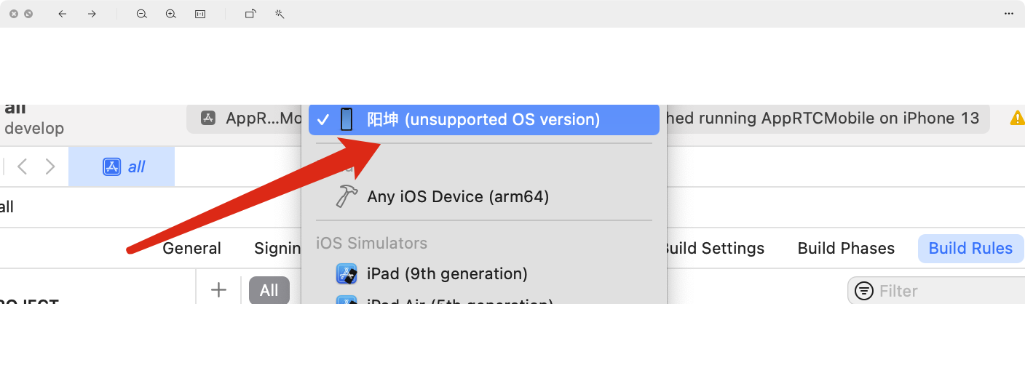The image size is (1025, 381).
Task: Zoom in using the magnifier plus icon
Action: pyautogui.click(x=171, y=14)
